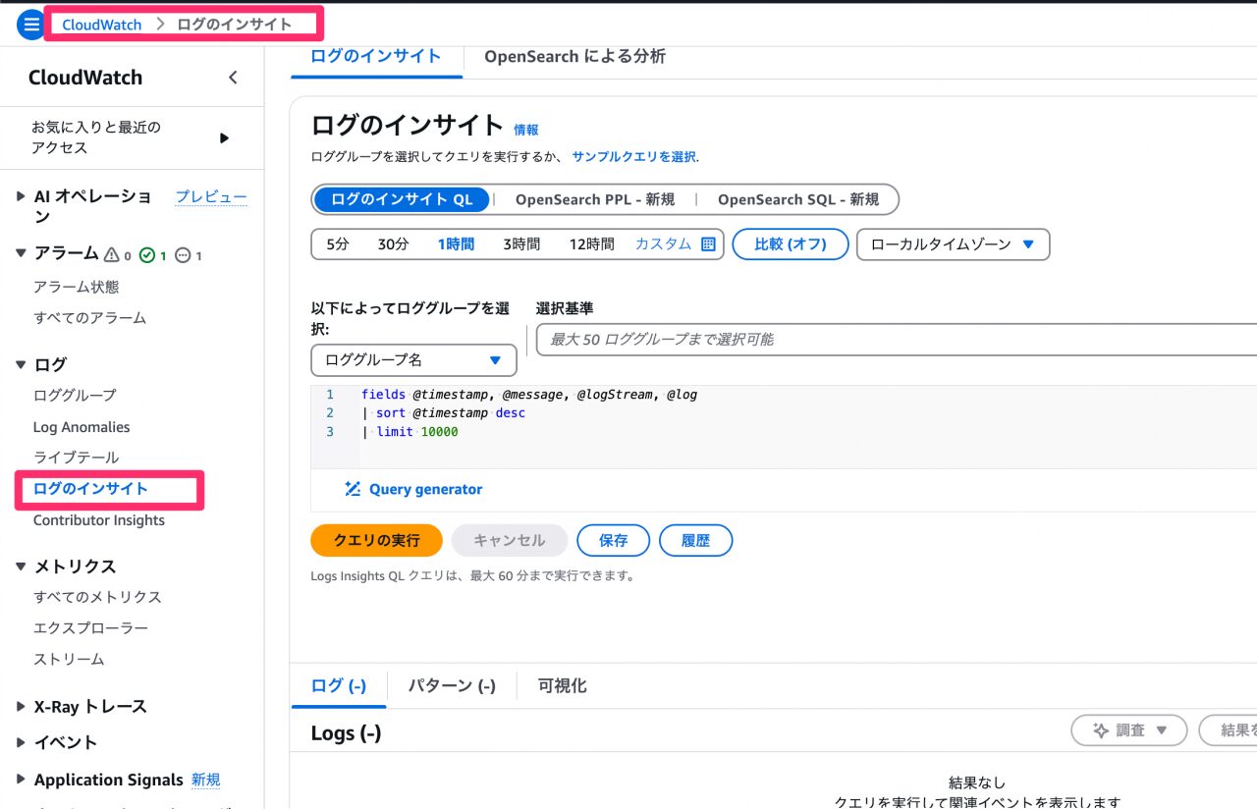Open Log Anomalies in the sidebar
The image size is (1257, 809).
[82, 427]
